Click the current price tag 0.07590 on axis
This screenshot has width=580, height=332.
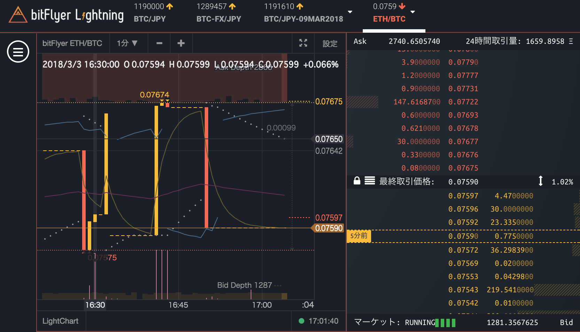[329, 228]
